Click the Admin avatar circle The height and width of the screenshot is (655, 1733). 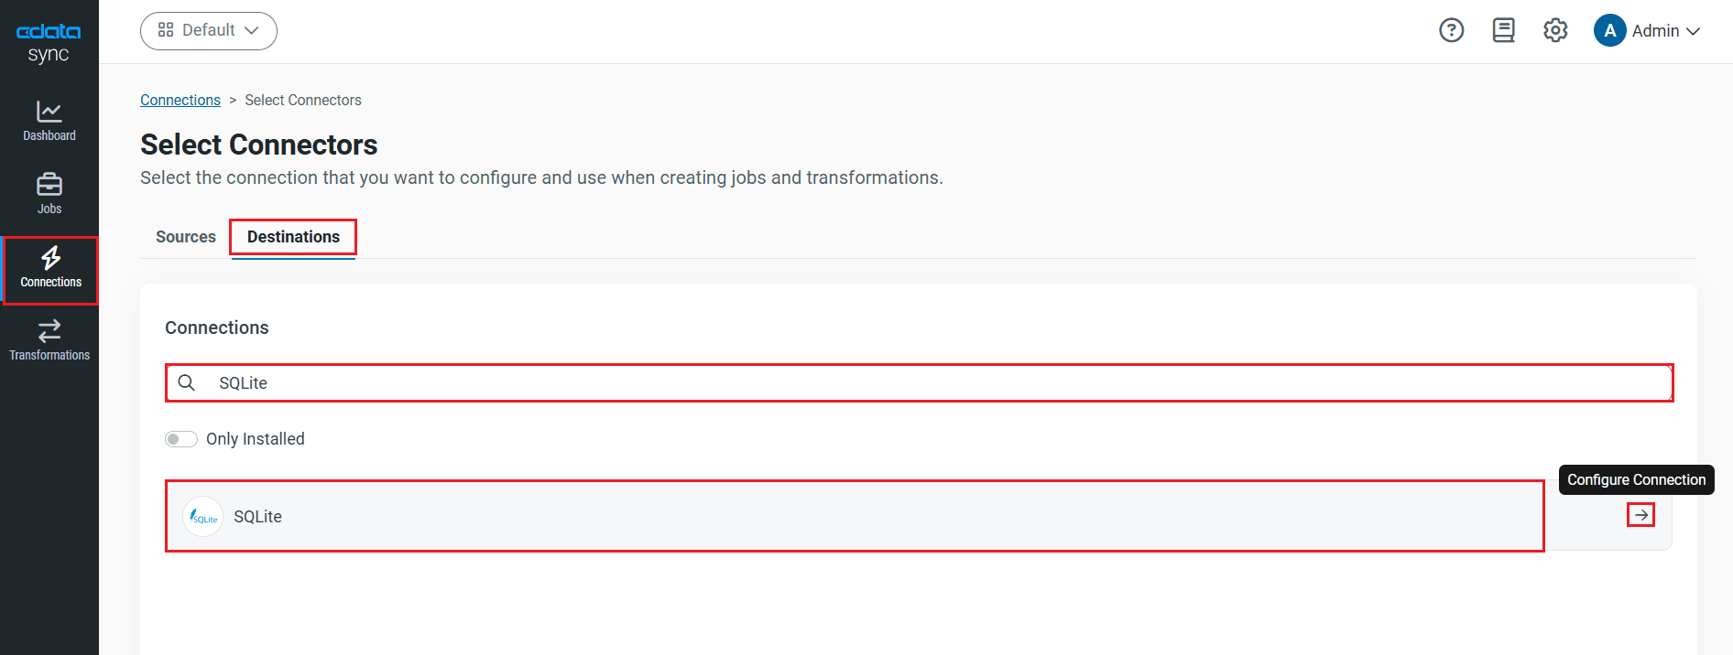1609,30
